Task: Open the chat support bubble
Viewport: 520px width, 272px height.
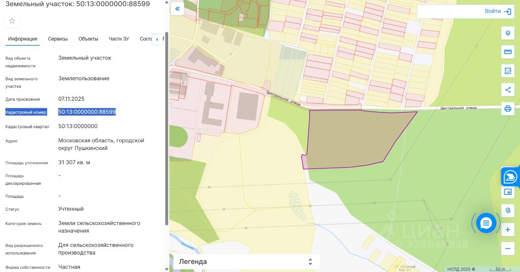Action: coord(486,223)
